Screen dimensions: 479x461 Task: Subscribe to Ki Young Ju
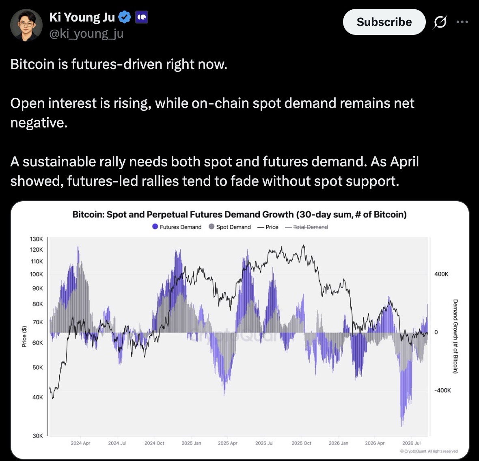384,22
